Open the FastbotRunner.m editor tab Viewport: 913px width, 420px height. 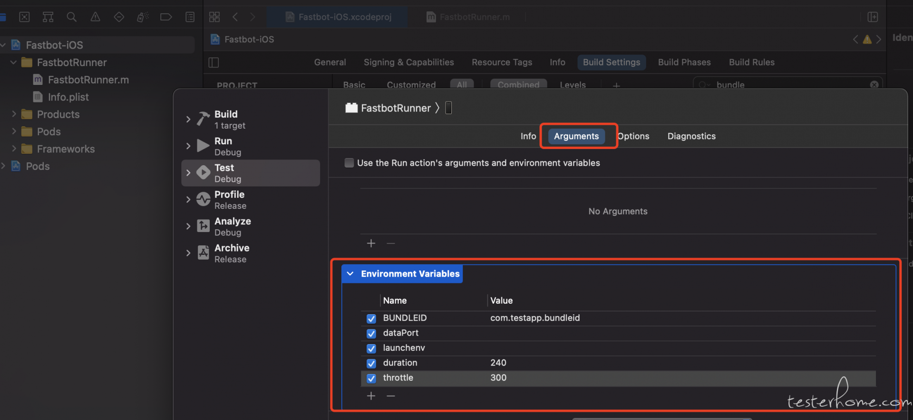pos(468,17)
